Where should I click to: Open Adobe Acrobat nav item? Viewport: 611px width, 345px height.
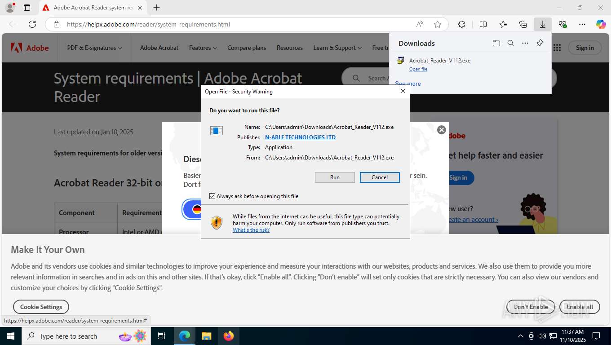(x=159, y=48)
